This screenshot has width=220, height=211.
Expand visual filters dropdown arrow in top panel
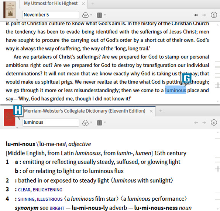(x=91, y=15)
